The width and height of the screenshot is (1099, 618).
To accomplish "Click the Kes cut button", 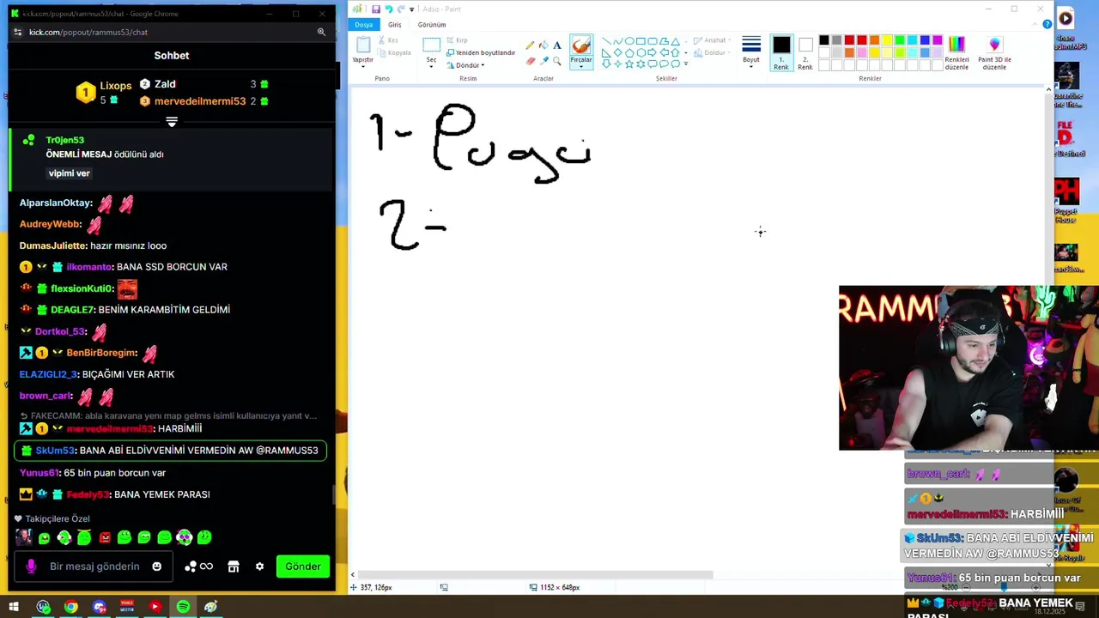I will coord(387,40).
